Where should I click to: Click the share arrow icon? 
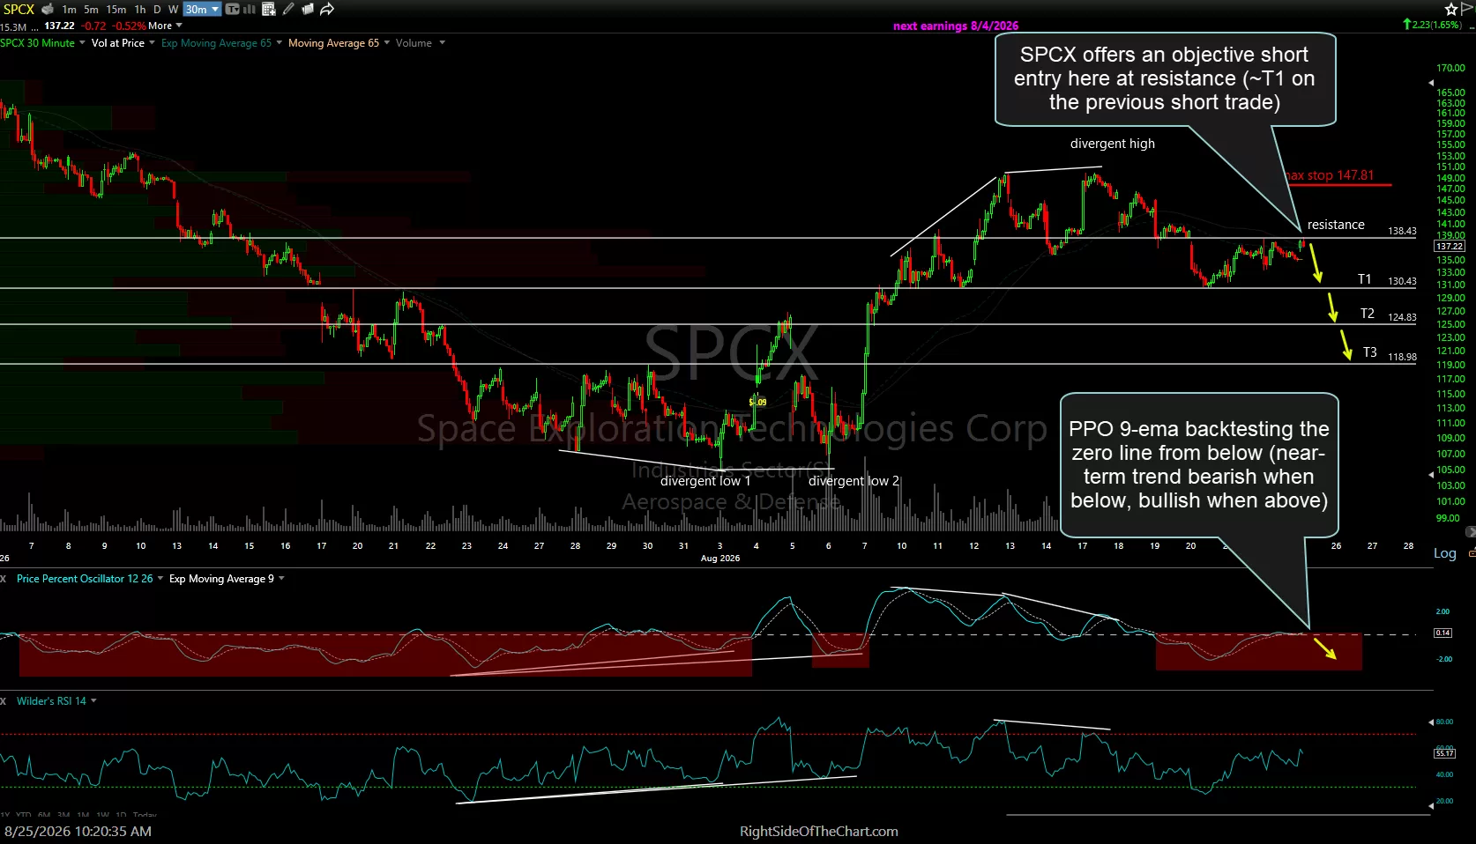327,10
